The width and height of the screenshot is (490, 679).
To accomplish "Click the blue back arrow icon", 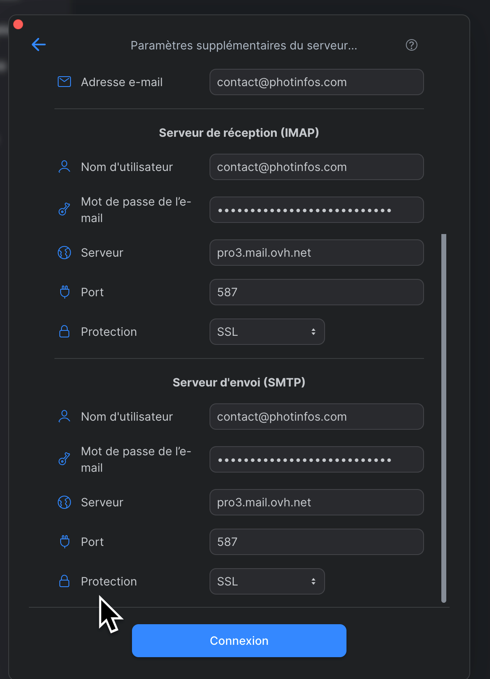I will click(39, 44).
